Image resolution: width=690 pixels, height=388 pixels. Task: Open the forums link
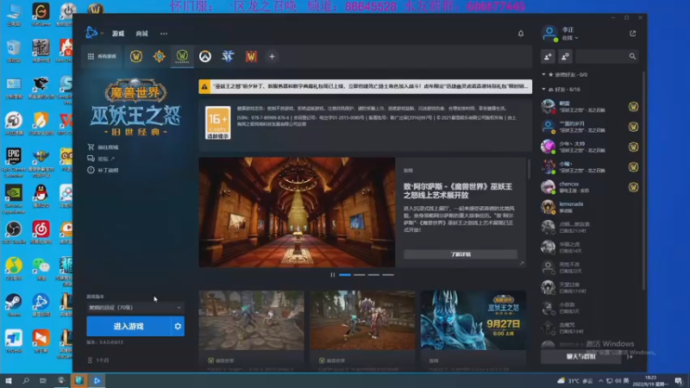(101, 159)
